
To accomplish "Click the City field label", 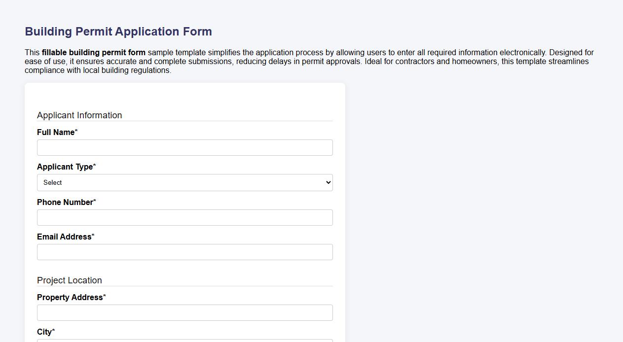I will pyautogui.click(x=44, y=332).
